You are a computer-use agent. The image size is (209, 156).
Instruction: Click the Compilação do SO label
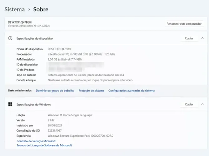tap(28, 131)
